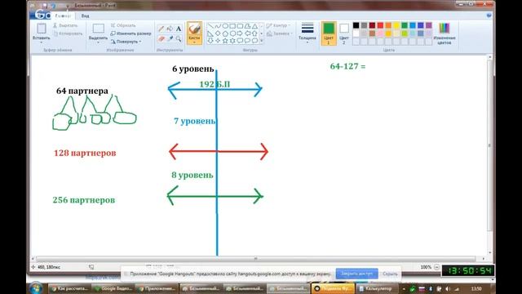This screenshot has height=294, width=522.
Task: Select Color 1 (Цвет 1) box
Action: click(x=329, y=33)
